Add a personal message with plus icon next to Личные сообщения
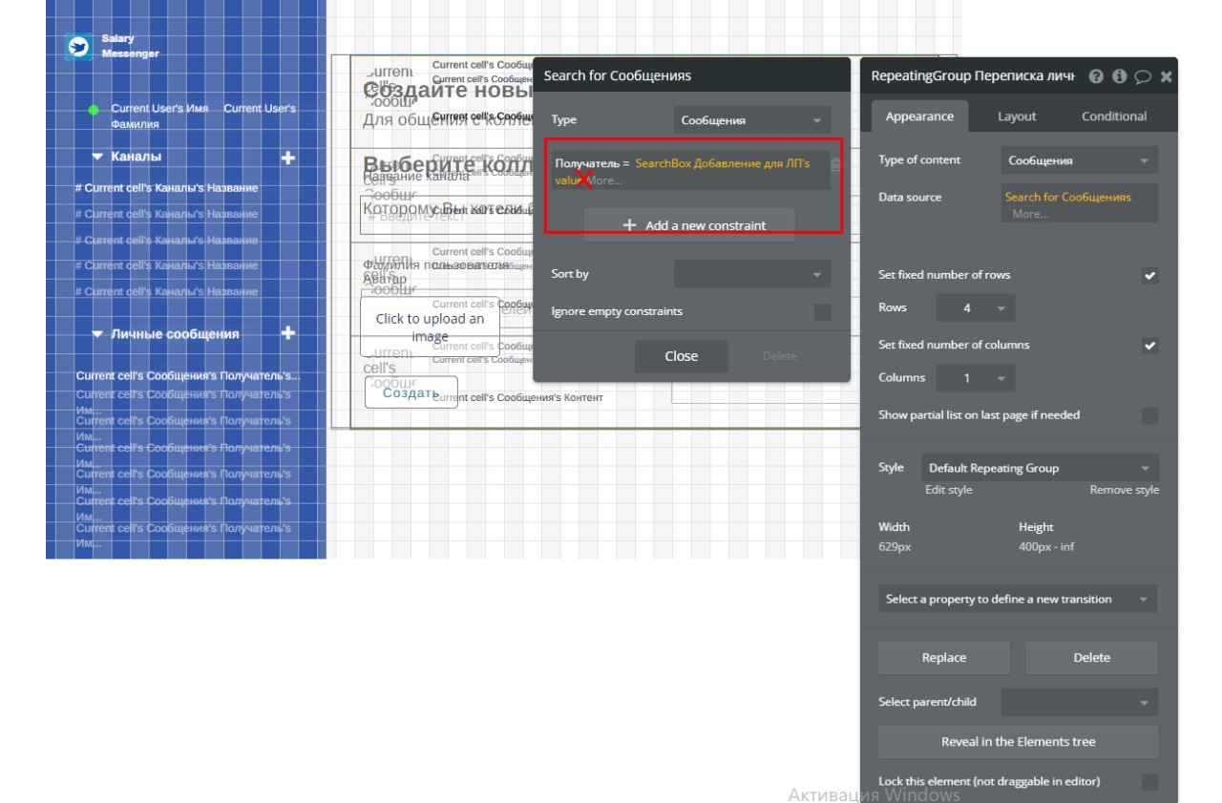The image size is (1222, 803). pyautogui.click(x=287, y=333)
